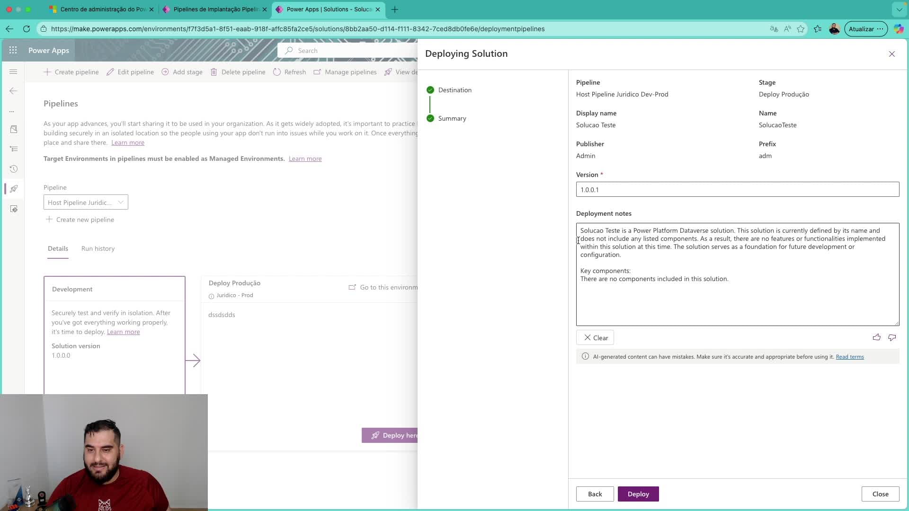909x511 pixels.
Task: Open the sidebar overflow ellipsis menu
Action: pos(13,112)
